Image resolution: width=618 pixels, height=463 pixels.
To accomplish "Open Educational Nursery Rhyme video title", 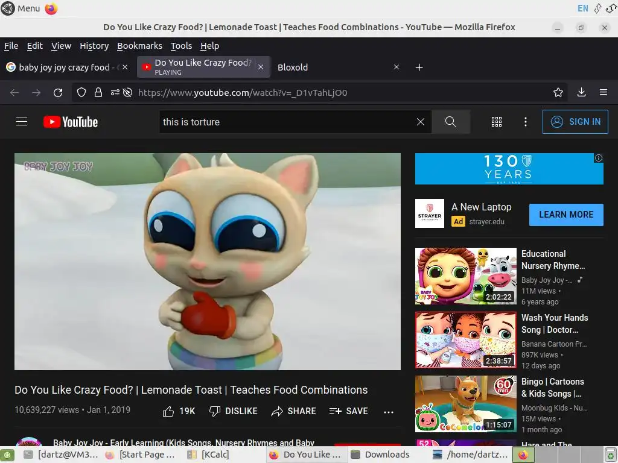I will [x=553, y=260].
